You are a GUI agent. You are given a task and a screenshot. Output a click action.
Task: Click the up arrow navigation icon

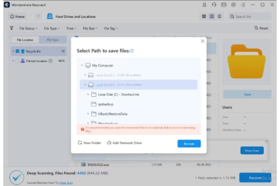(38, 17)
